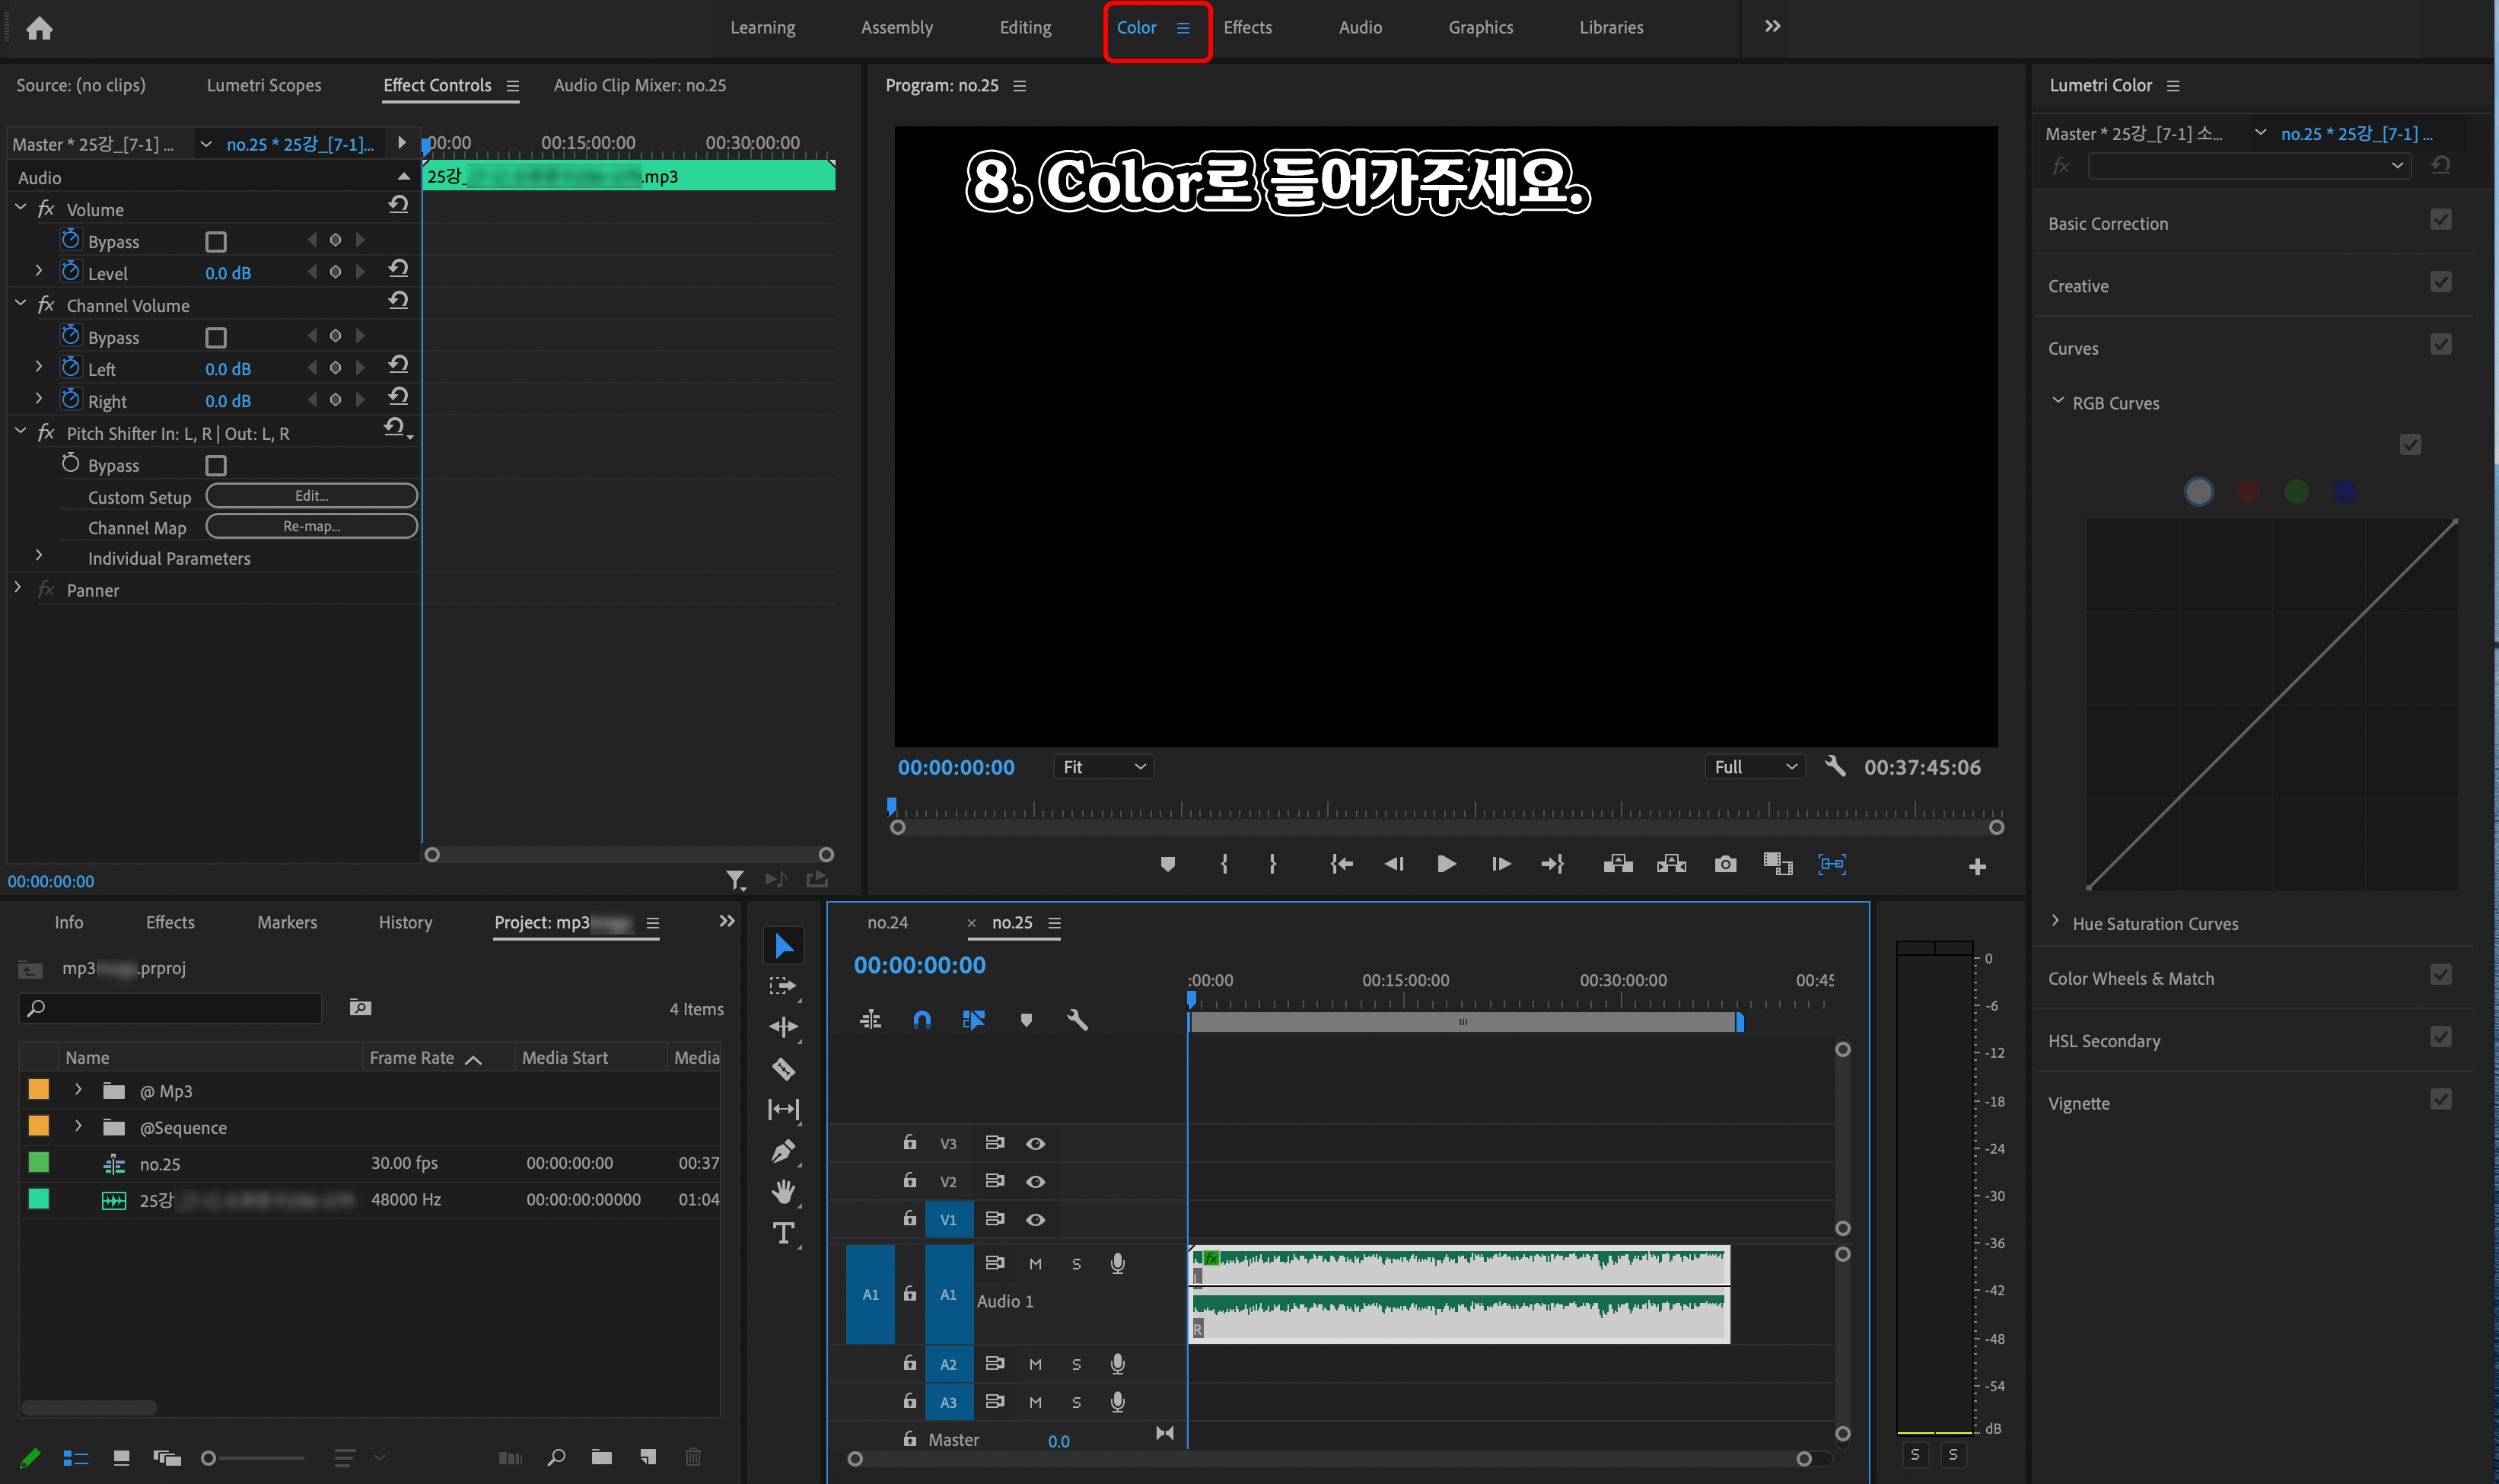Expand the @Sequence bin
2499x1484 pixels.
click(78, 1127)
